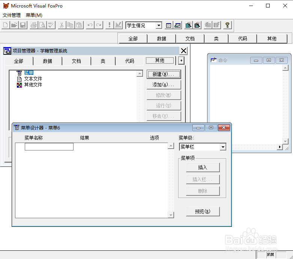This screenshot has height=259, width=293.
Task: Click the Cut scissors icon
Action: 62,25
